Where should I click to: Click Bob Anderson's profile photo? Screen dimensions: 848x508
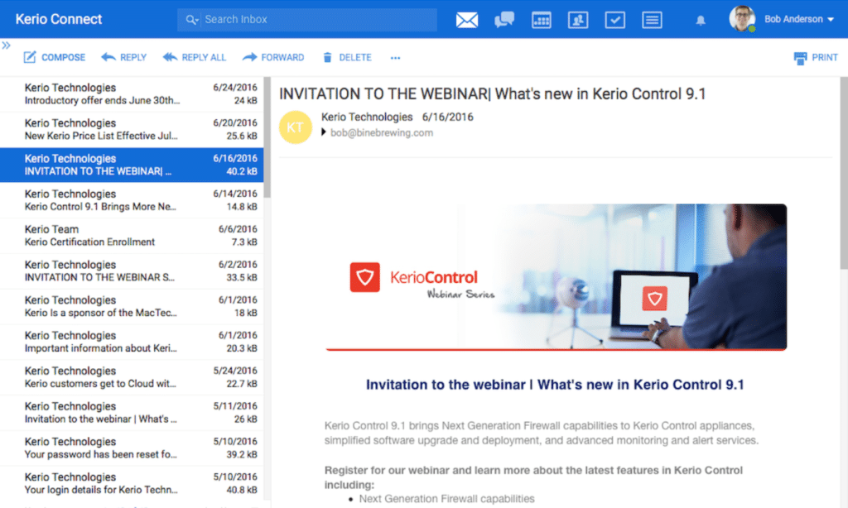(x=742, y=19)
